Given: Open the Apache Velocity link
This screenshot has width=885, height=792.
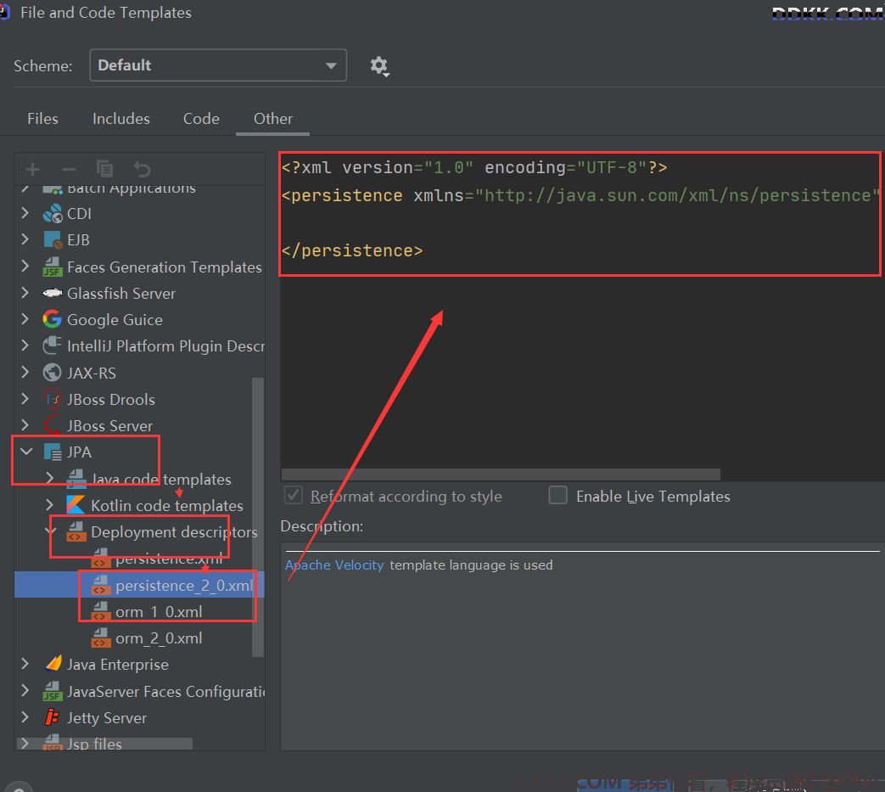Looking at the screenshot, I should [x=334, y=565].
